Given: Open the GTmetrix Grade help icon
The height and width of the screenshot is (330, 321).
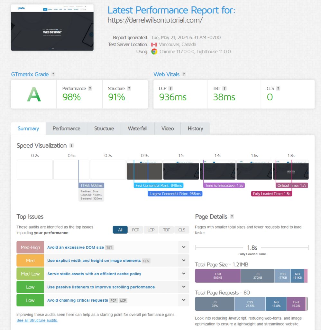Looking at the screenshot, I should point(53,74).
